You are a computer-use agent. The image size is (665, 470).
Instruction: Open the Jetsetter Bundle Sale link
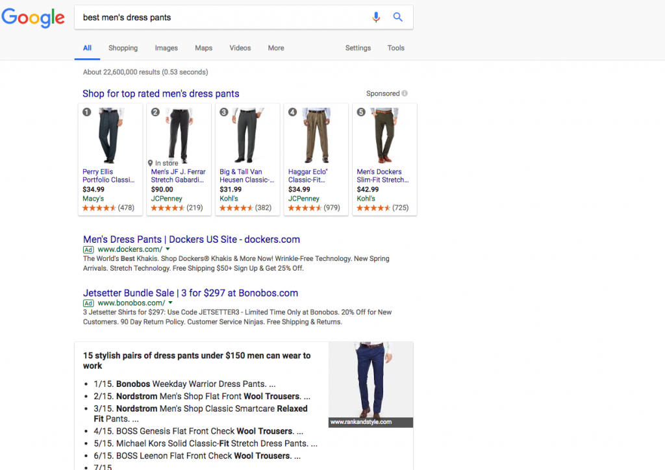click(190, 293)
